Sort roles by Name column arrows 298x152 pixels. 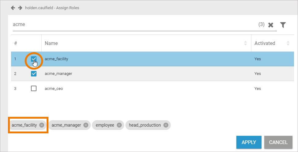(246, 43)
